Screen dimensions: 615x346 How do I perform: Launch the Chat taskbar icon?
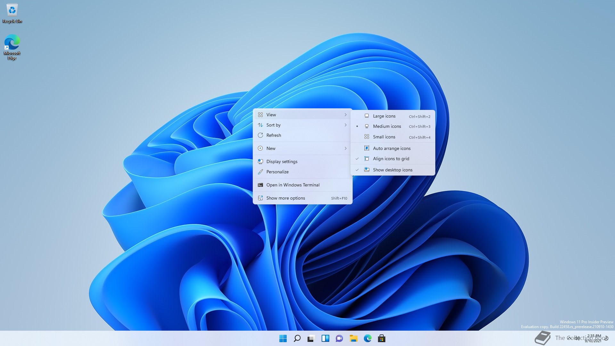[x=339, y=338]
